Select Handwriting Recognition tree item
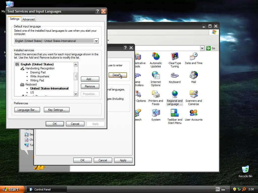Screen dimensions: 258x193 tap(40, 68)
